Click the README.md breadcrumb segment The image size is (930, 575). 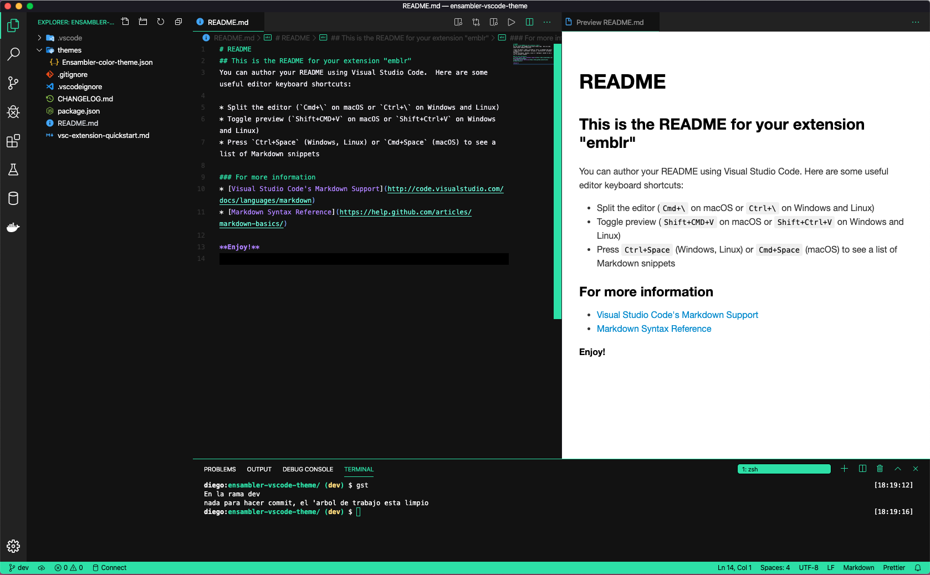(x=229, y=38)
